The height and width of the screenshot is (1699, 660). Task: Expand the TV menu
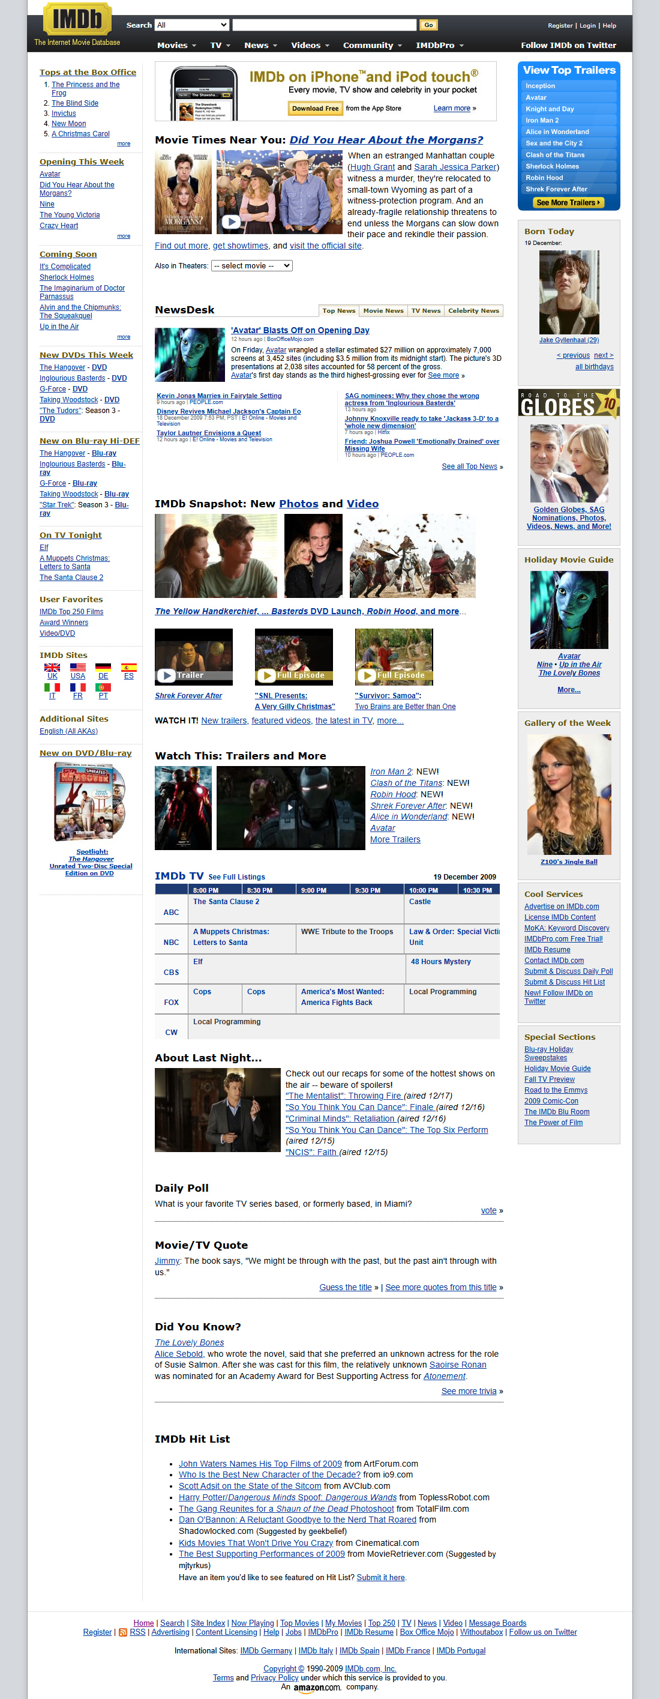click(x=220, y=46)
